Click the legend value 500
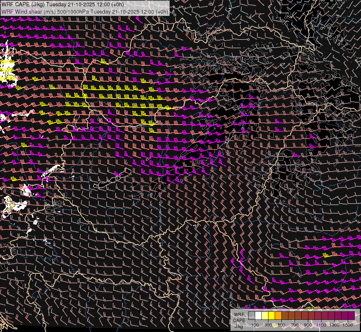 (x=281, y=325)
